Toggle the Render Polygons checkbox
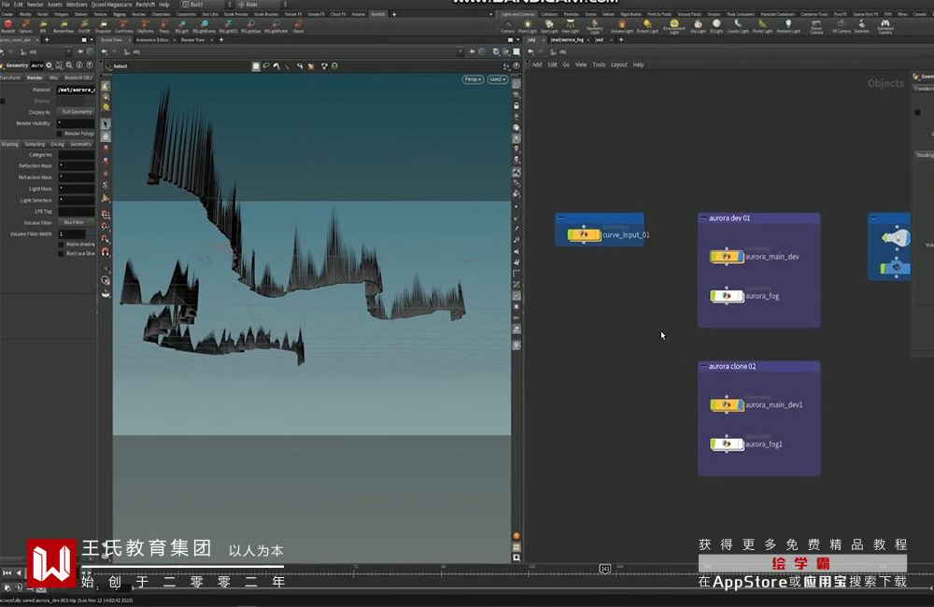934x607 pixels. tap(60, 134)
